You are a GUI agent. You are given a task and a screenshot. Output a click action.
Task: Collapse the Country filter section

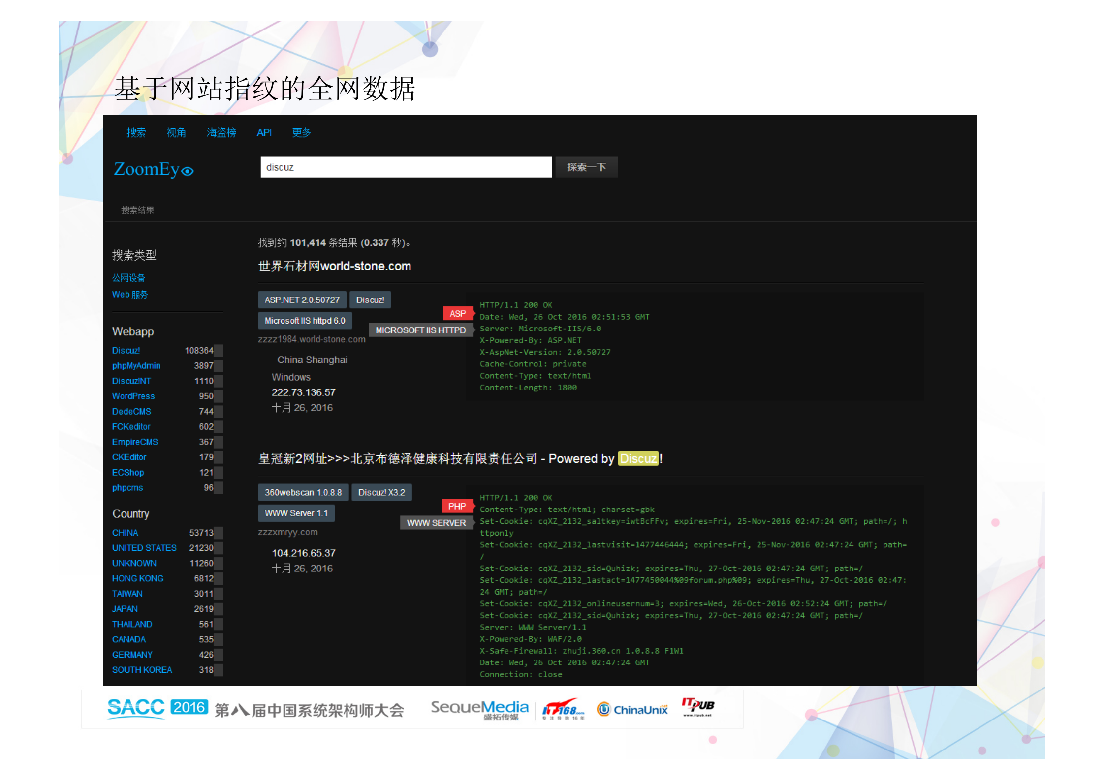click(x=130, y=513)
